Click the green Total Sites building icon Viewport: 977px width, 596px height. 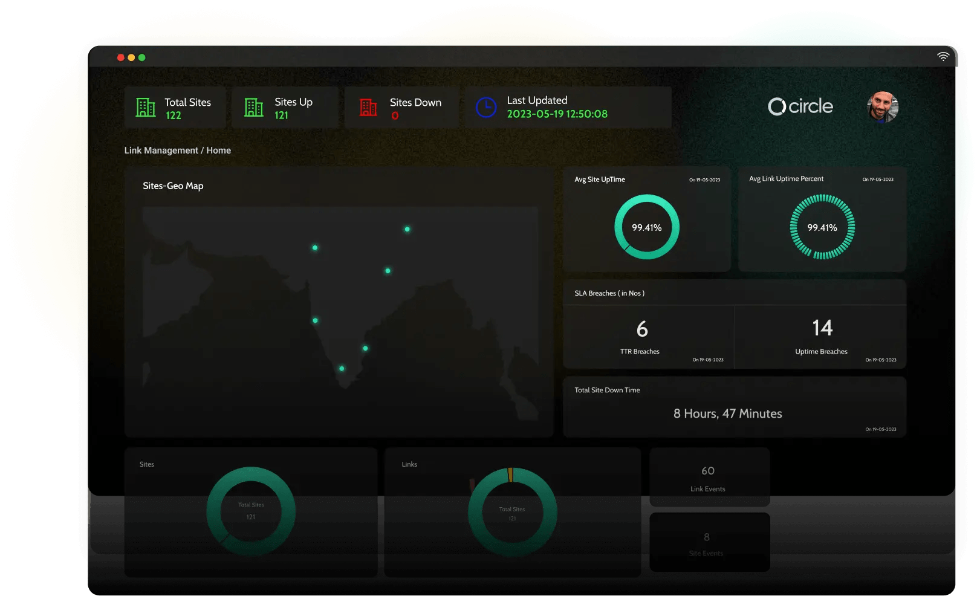(x=146, y=108)
